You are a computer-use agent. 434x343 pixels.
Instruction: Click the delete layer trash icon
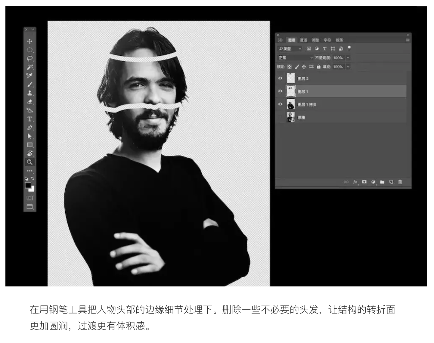click(400, 182)
